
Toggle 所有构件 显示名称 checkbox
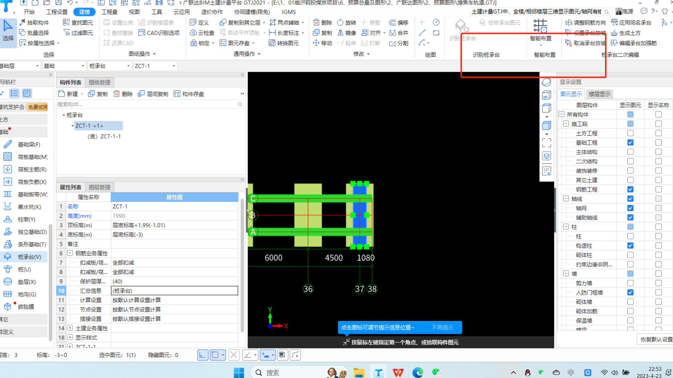658,115
